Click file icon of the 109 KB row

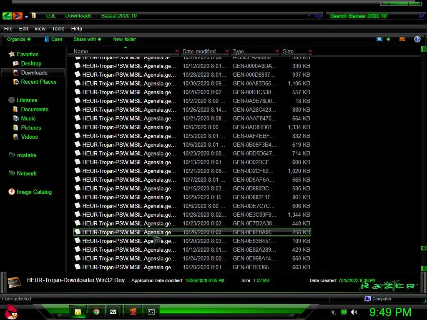pos(78,240)
